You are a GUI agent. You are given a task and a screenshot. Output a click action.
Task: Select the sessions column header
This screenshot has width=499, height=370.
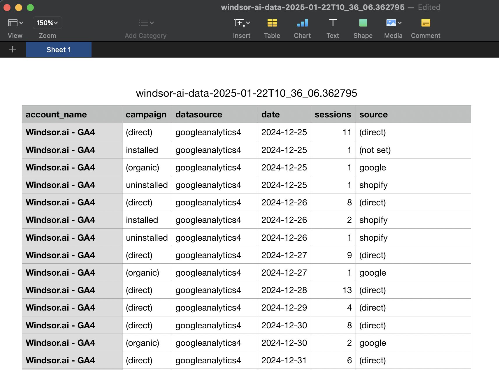point(333,114)
